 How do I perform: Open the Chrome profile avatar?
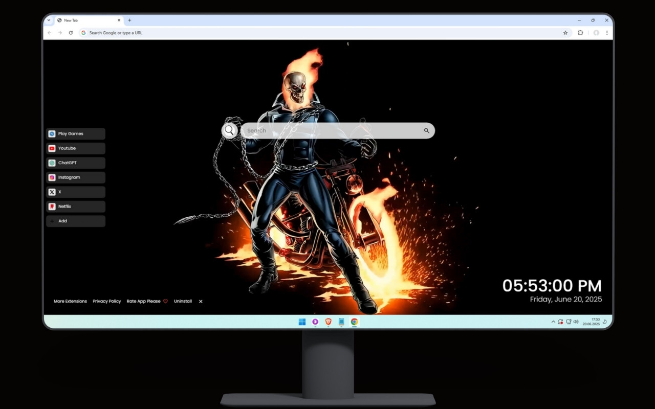596,33
